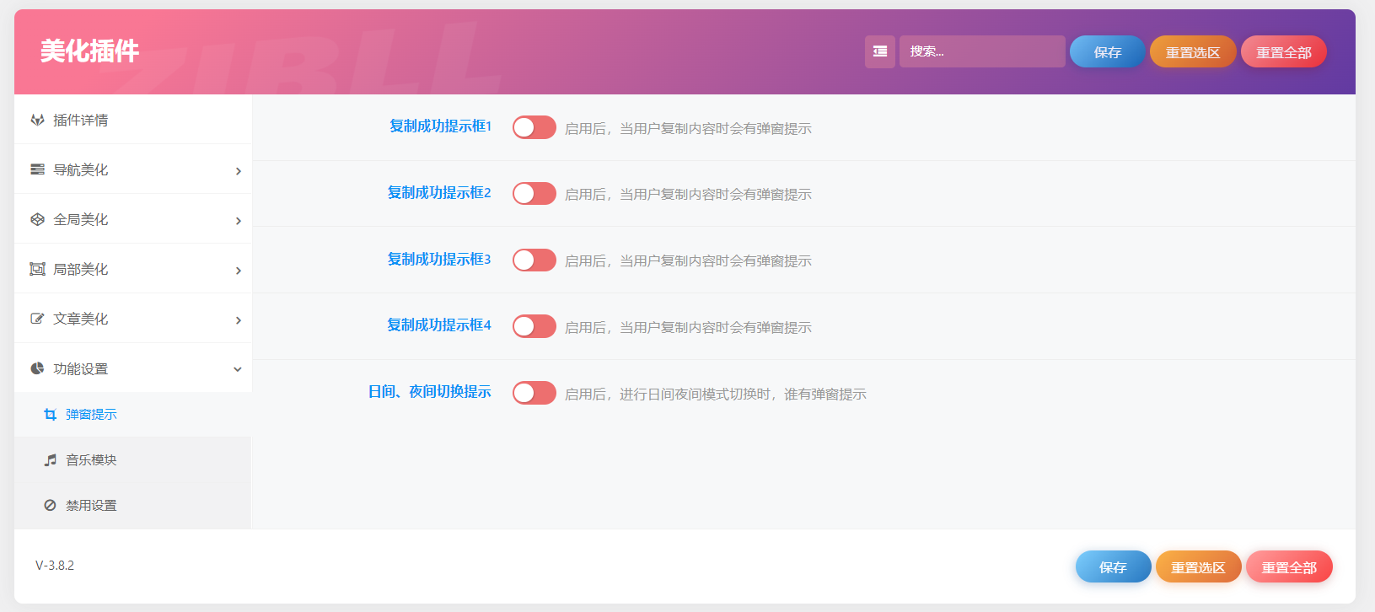Click the 音乐模块 music note icon
Viewport: 1375px width, 612px height.
(x=51, y=460)
